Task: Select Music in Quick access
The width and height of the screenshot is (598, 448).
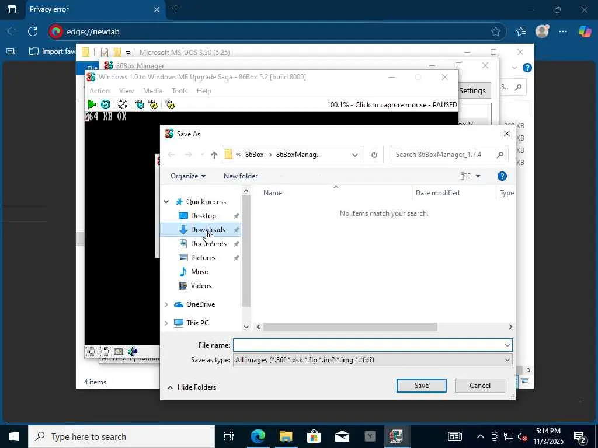Action: click(x=200, y=272)
